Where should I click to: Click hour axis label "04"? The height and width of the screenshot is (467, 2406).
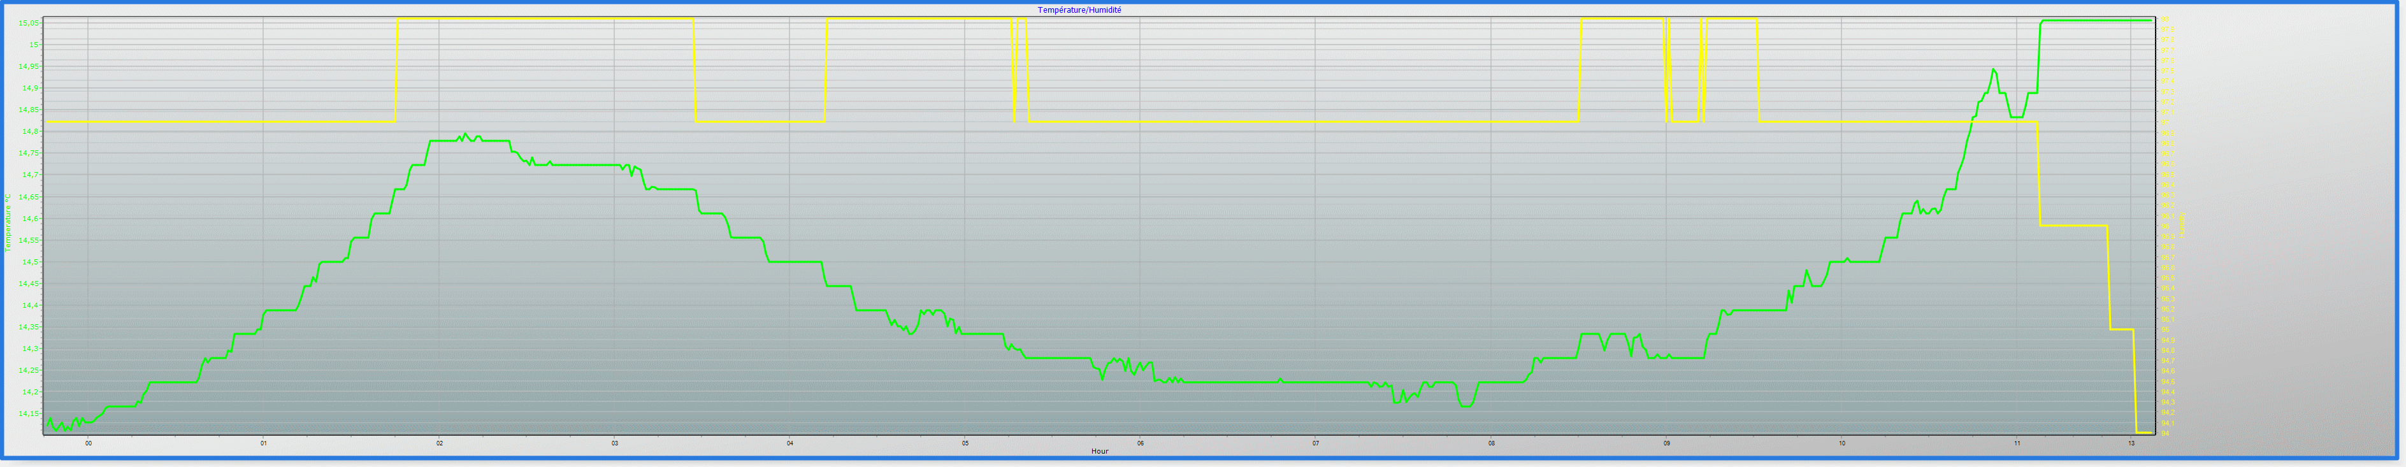click(790, 443)
